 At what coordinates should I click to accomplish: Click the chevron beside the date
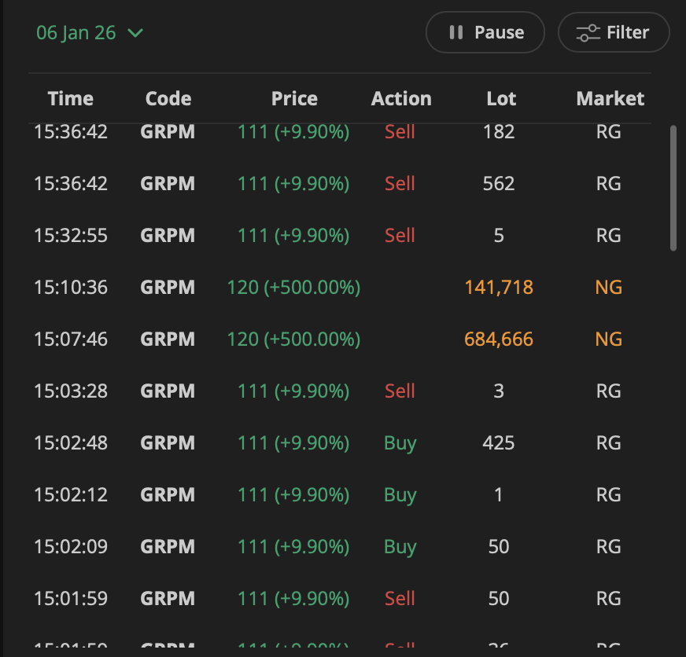[135, 33]
